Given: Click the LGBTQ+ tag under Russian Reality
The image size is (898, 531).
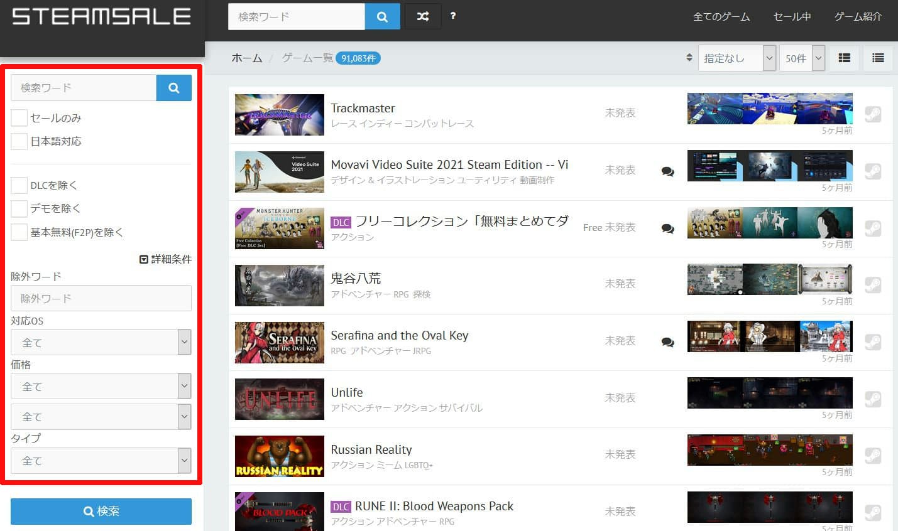Looking at the screenshot, I should pos(419,465).
